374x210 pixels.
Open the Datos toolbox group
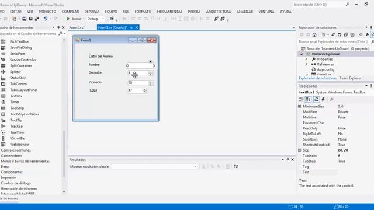(x=5, y=167)
